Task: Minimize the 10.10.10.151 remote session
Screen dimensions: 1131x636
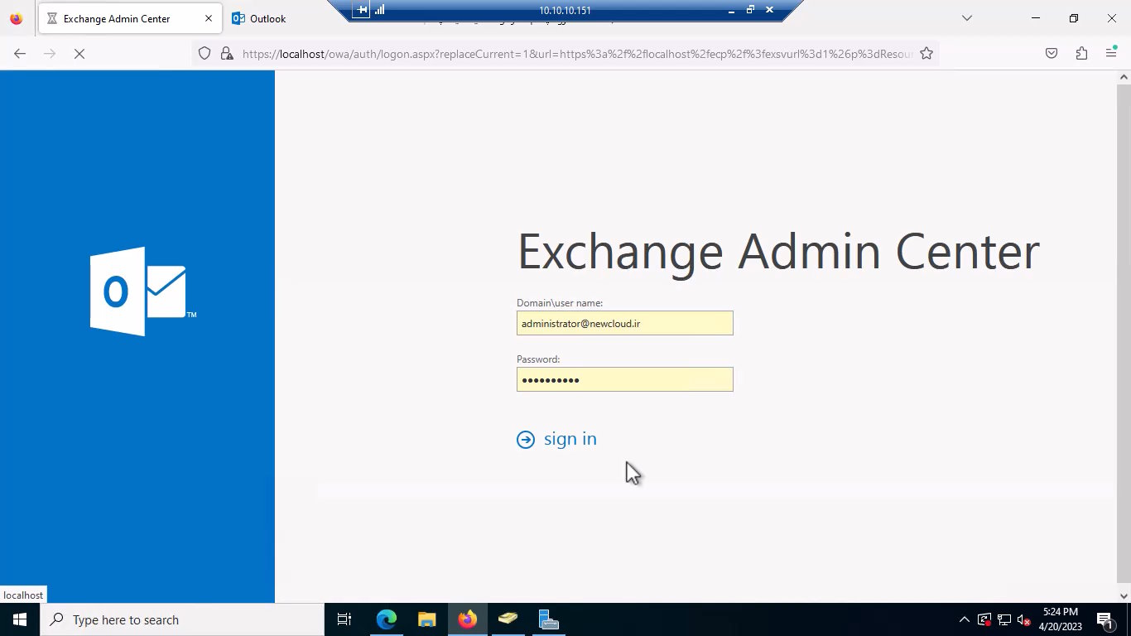Action: 731,10
